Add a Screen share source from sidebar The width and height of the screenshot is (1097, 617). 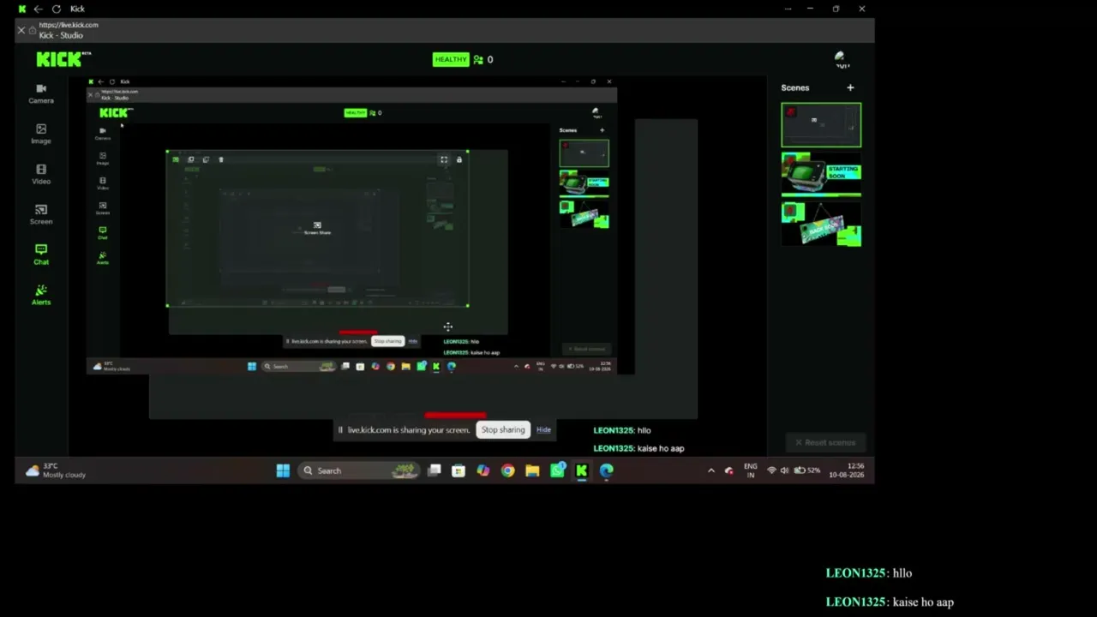point(41,214)
